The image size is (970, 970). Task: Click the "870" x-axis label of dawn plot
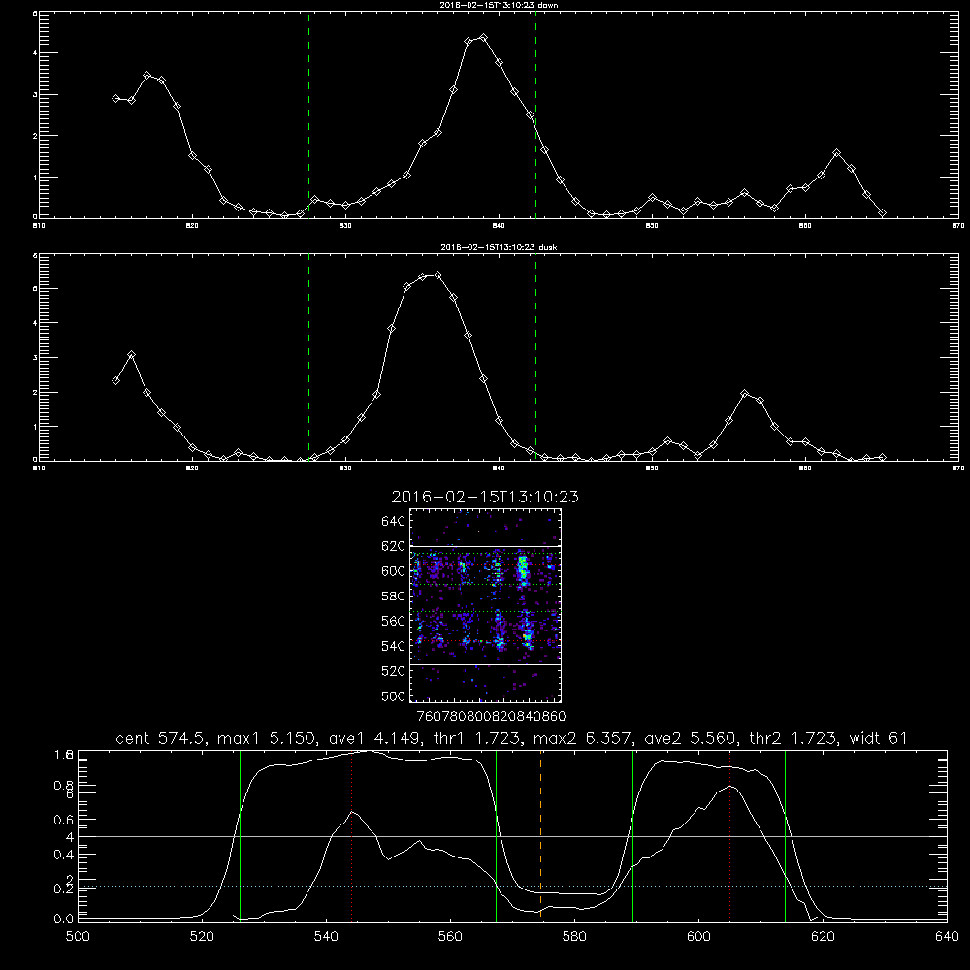point(958,226)
